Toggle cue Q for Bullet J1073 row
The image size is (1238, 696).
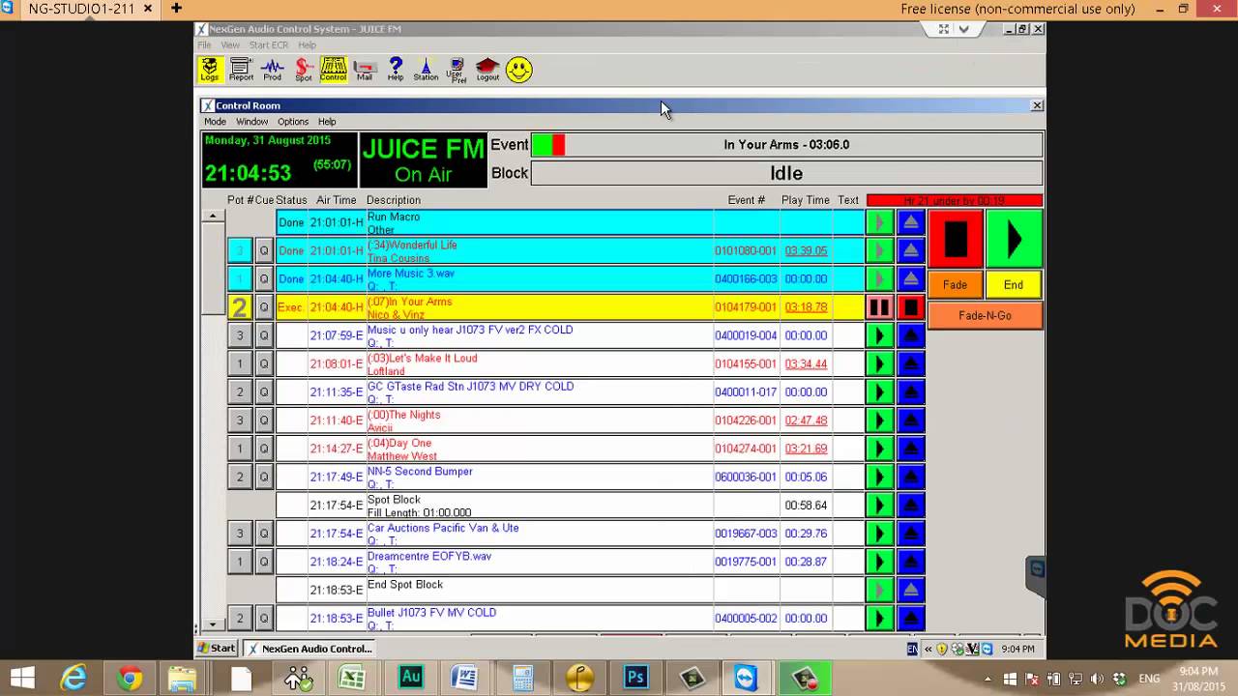[x=264, y=618]
